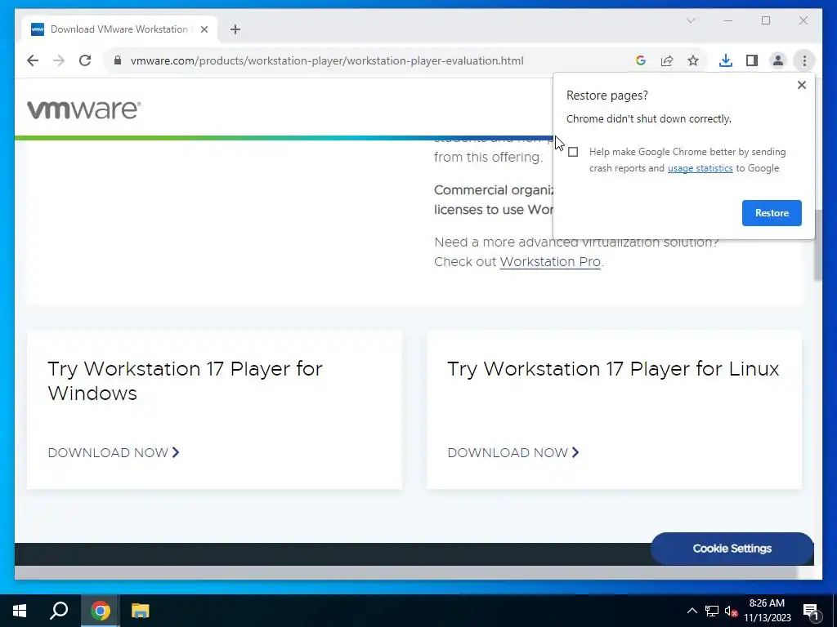Close the Download VMware Workstation tab
Viewport: 837px width, 627px height.
coord(204,29)
